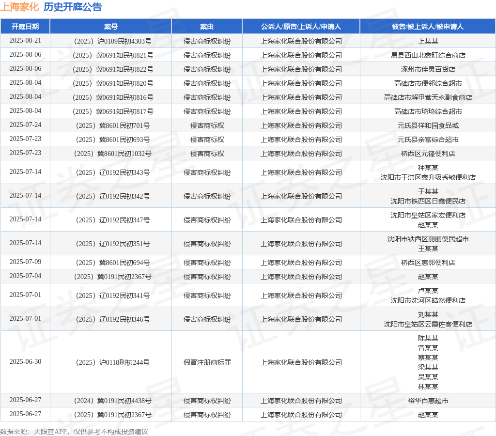Image resolution: width=496 pixels, height=436 pixels.
Task: Select defendant 高碑店市解甲营天永副食商店
Action: [x=428, y=97]
